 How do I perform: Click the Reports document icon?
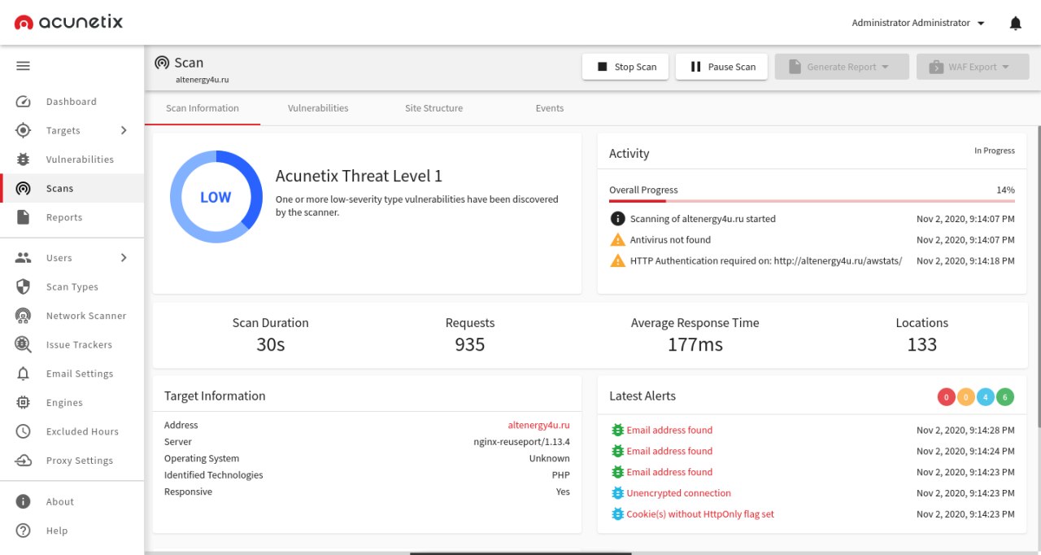tap(23, 217)
